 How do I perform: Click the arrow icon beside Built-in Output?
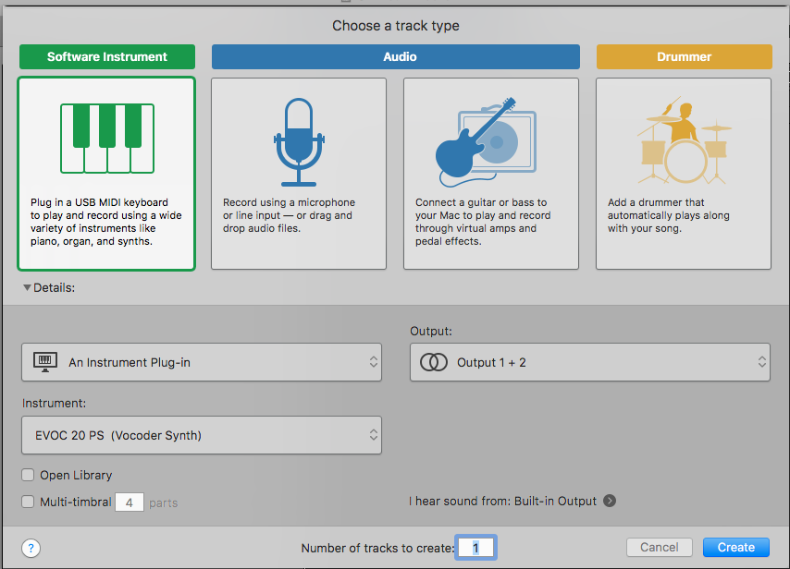click(610, 501)
